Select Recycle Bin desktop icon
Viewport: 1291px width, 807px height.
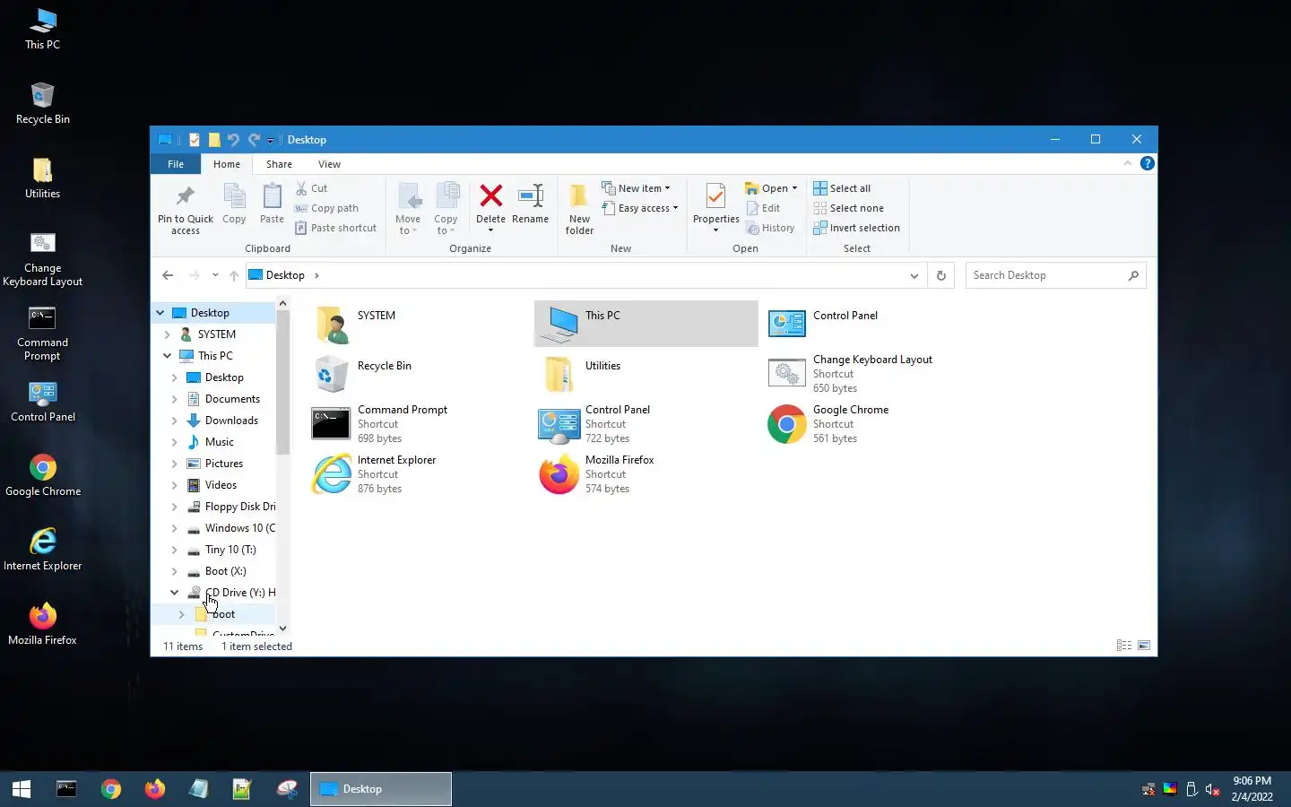[42, 103]
